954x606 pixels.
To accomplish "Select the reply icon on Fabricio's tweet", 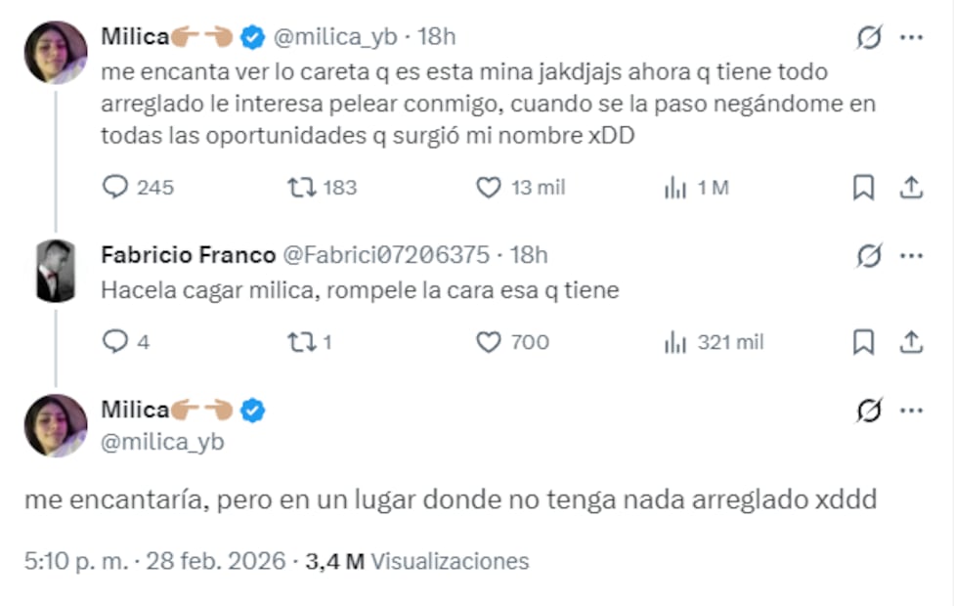I will tap(115, 341).
